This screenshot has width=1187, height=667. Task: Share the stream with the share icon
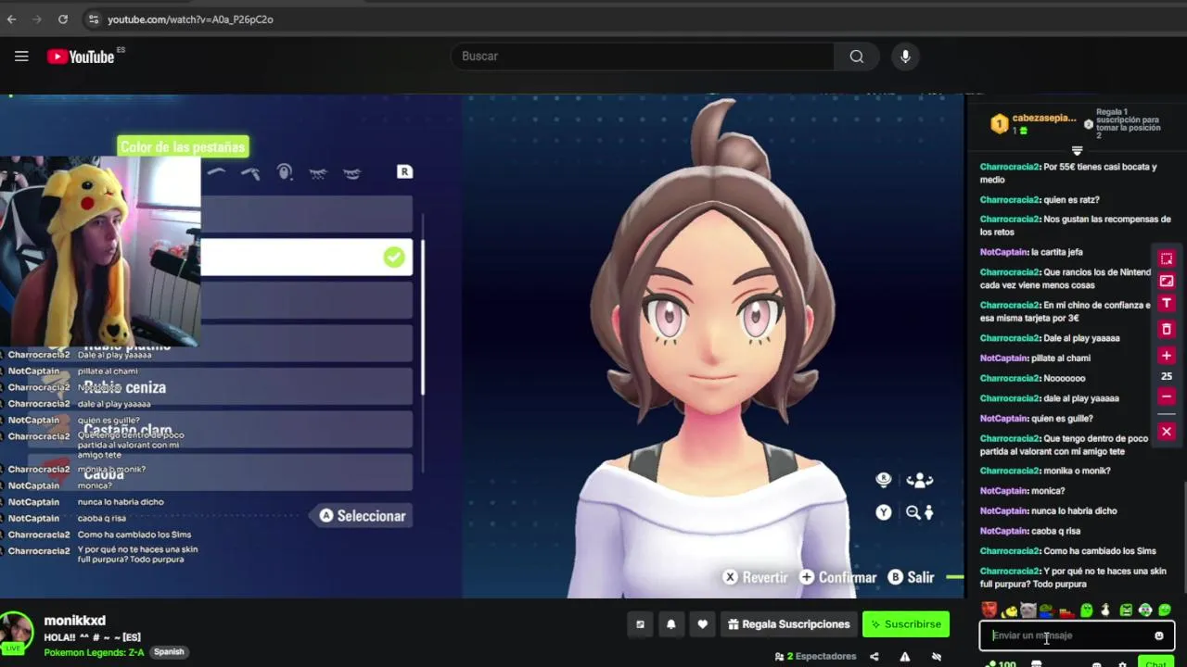pyautogui.click(x=874, y=657)
